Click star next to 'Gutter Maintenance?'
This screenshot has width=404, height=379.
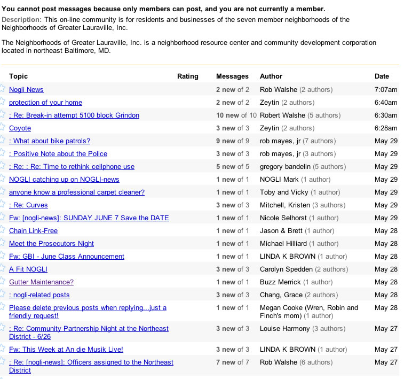(x=3, y=282)
